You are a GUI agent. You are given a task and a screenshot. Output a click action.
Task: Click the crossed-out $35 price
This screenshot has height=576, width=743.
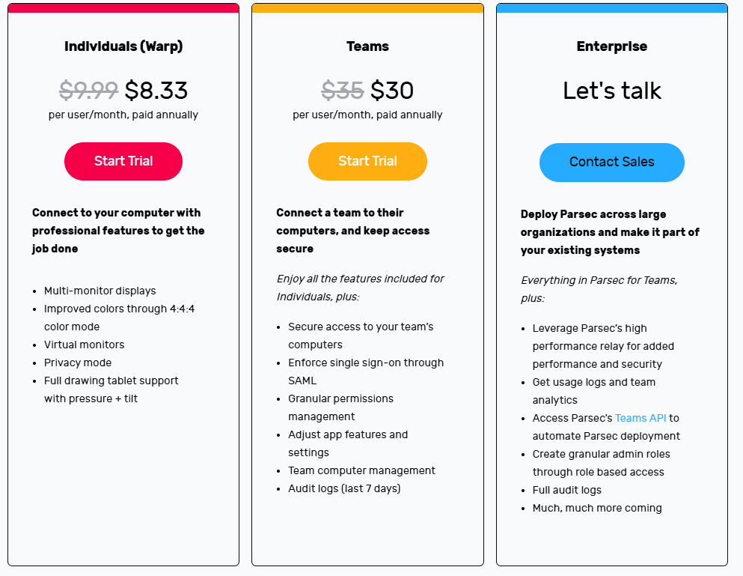click(x=343, y=90)
